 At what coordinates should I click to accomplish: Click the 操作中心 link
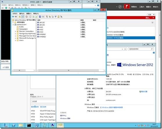(63, 115)
